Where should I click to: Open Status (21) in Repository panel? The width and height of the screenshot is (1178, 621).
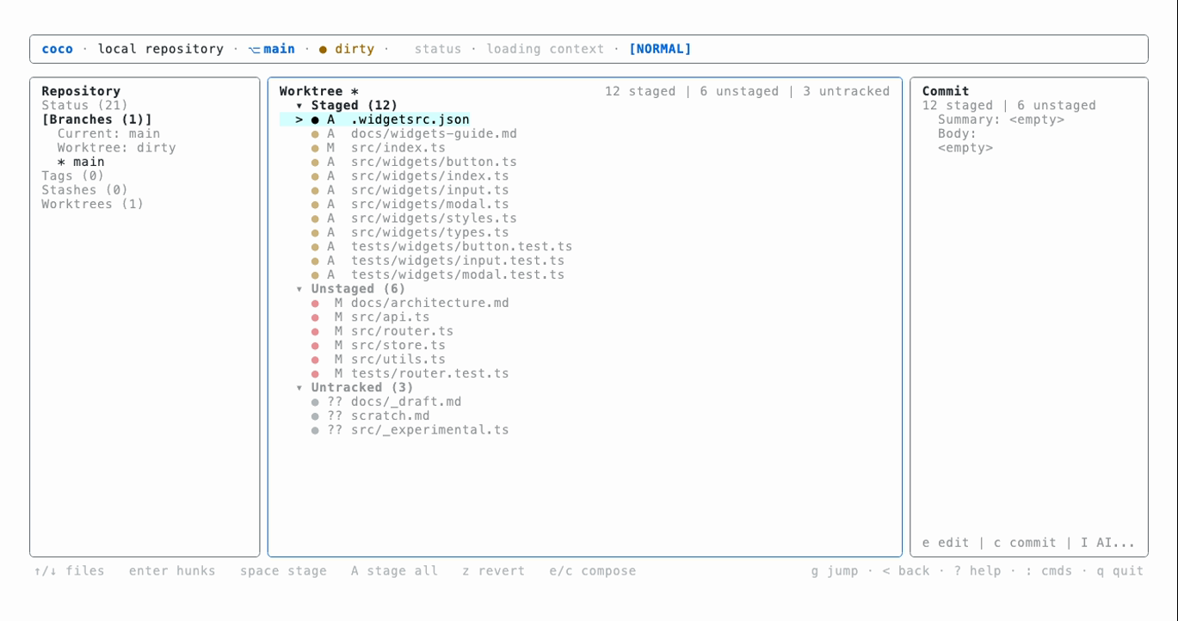pos(84,106)
